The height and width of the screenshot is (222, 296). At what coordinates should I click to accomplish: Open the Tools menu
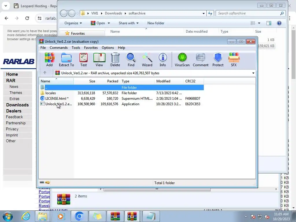pyautogui.click(x=76, y=48)
